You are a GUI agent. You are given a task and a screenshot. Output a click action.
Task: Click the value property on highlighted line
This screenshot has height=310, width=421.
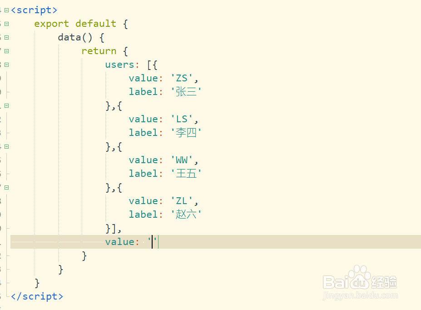120,242
